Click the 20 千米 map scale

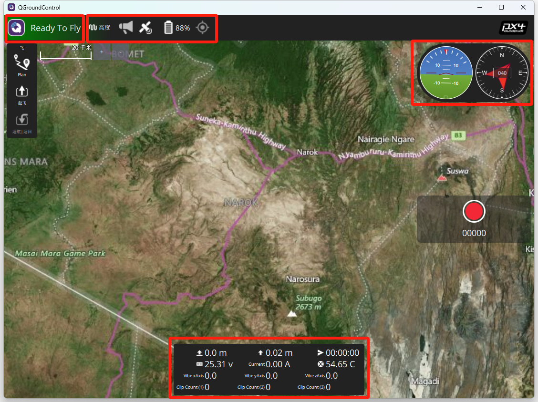66,52
